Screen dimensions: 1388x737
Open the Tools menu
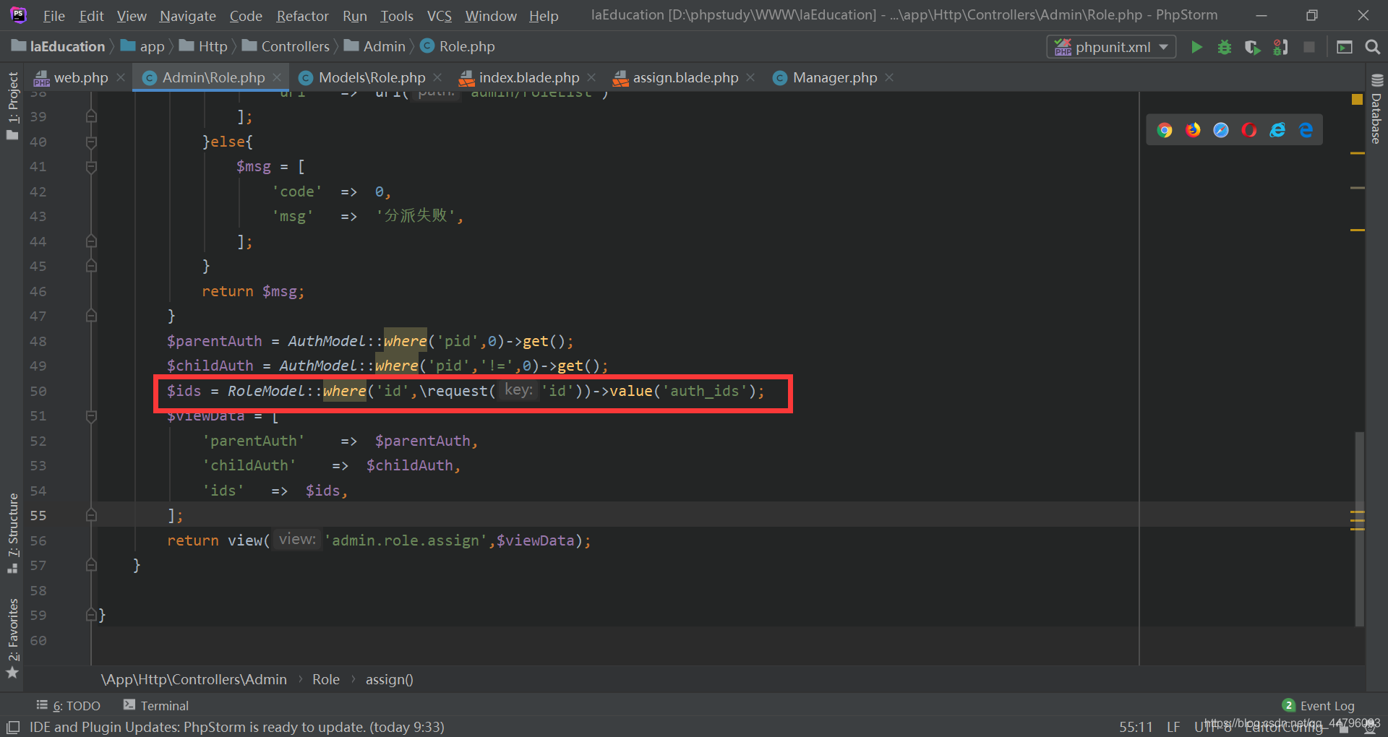tap(397, 15)
